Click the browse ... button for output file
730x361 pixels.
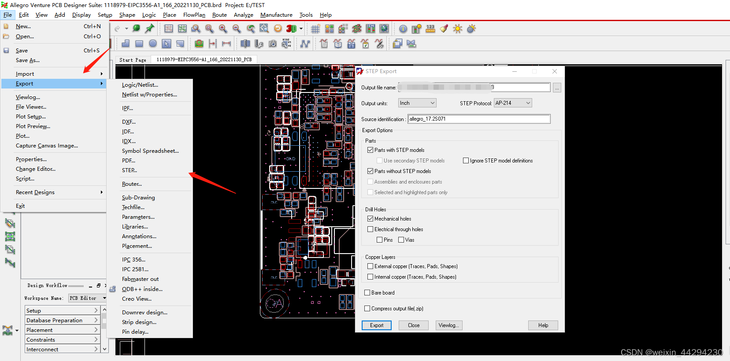[557, 88]
